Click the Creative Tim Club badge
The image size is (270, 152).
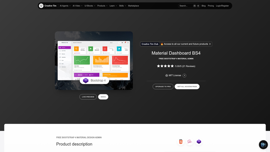pyautogui.click(x=150, y=44)
